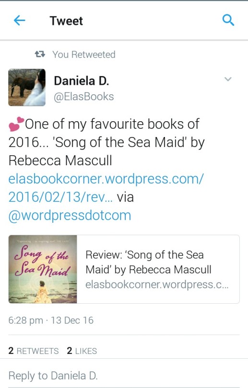Tap the retweet icon beside You Retweeted

40,54
